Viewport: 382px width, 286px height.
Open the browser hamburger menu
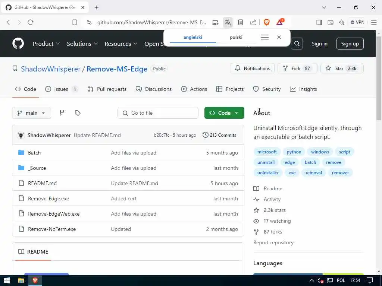pos(374,22)
